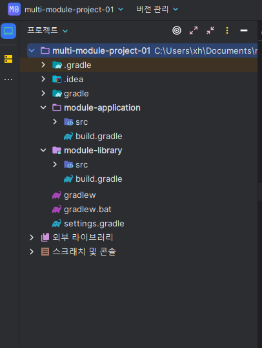The image size is (262, 348).
Task: Toggle the Project tool window sidebar icon
Action: point(8,31)
